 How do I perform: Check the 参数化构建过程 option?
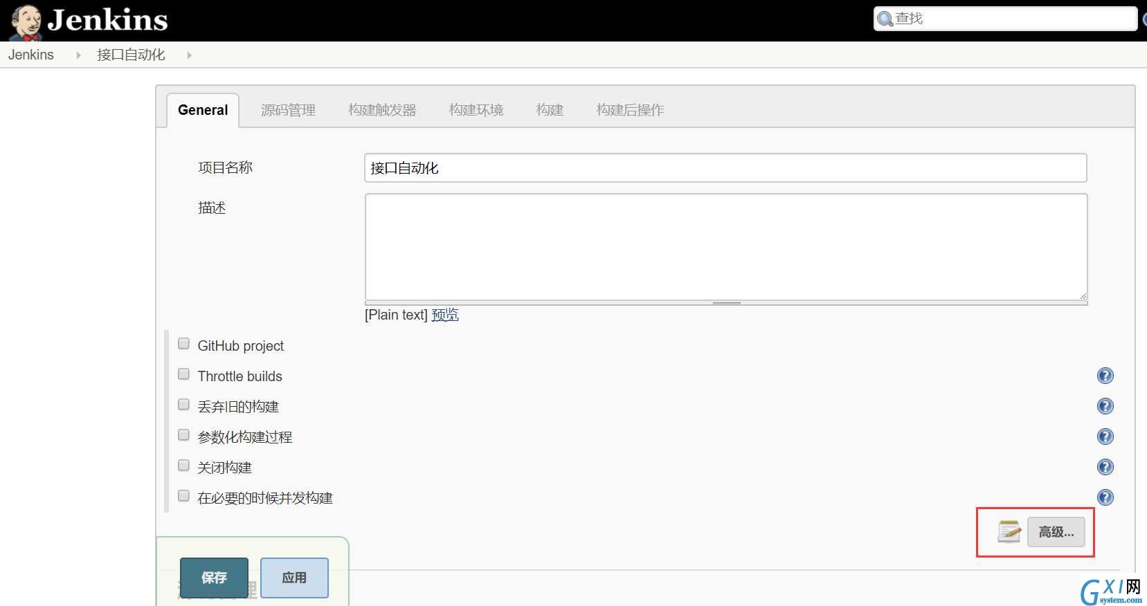(183, 435)
